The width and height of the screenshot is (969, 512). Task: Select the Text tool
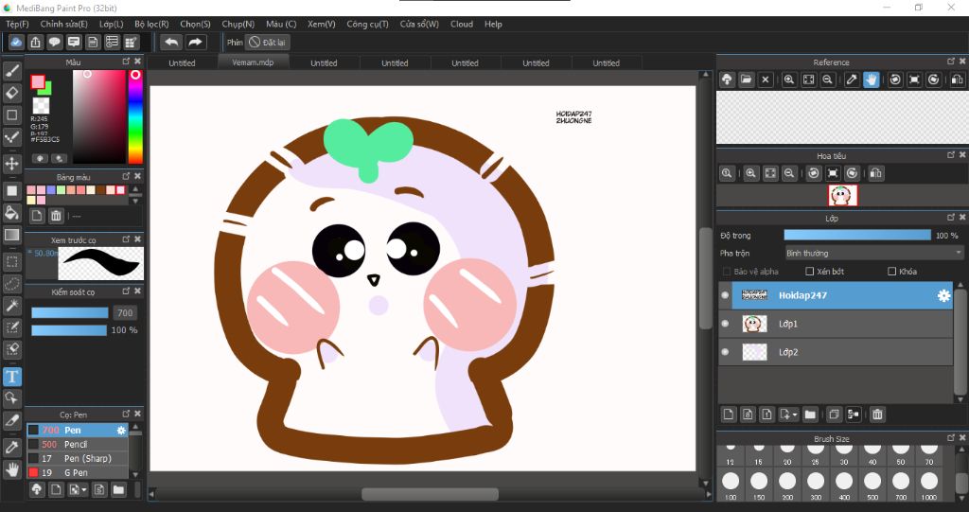coord(11,376)
